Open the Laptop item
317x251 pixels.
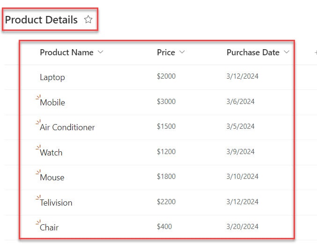click(x=52, y=77)
